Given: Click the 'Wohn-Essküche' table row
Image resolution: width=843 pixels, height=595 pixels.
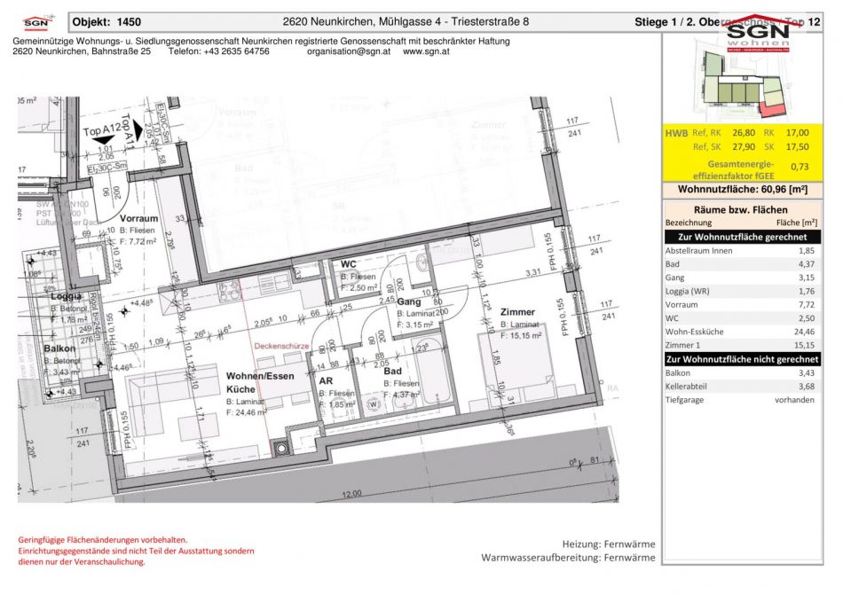Looking at the screenshot, I should [743, 332].
